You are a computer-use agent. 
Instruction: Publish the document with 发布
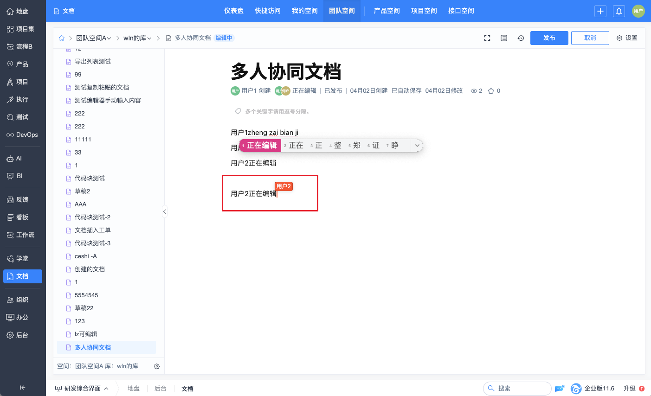tap(549, 38)
